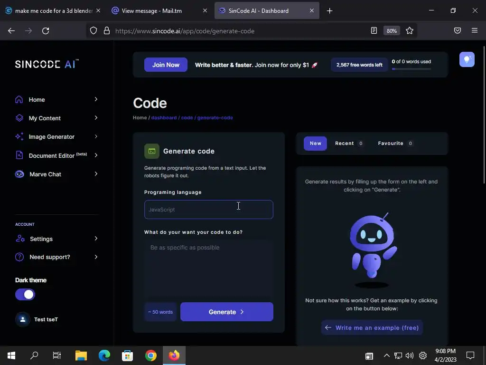Viewport: 486px width, 365px height.
Task: Switch to the Recent tab
Action: [x=349, y=144]
